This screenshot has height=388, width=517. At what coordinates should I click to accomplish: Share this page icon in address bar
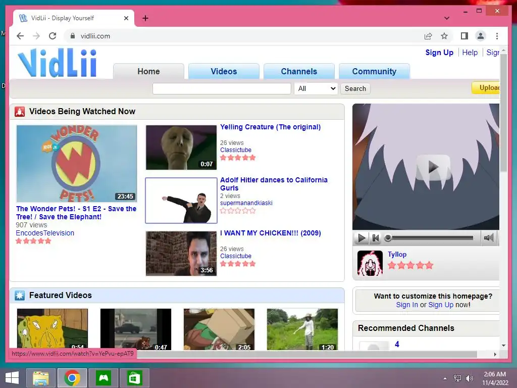pyautogui.click(x=428, y=36)
